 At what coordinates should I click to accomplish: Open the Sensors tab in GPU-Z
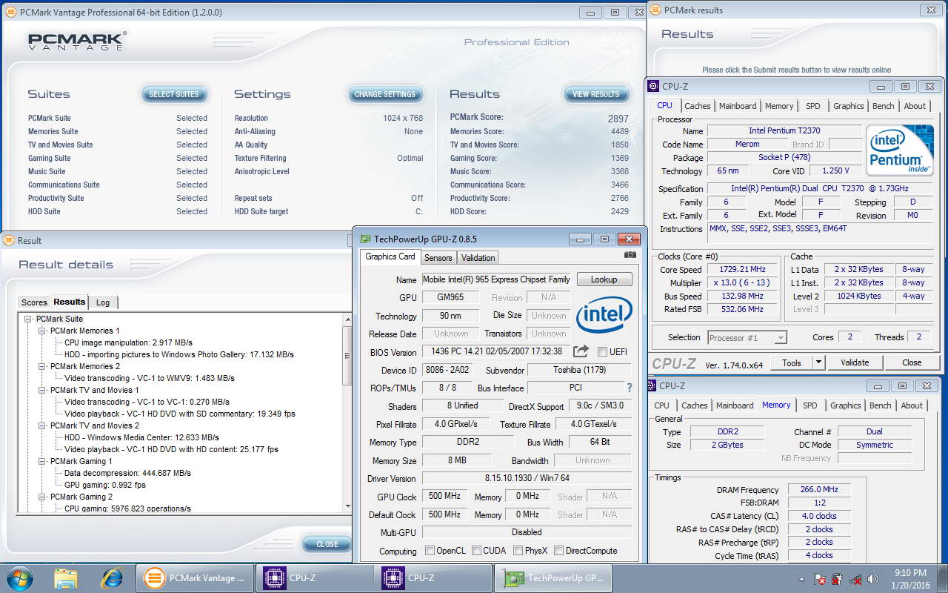pyautogui.click(x=438, y=258)
